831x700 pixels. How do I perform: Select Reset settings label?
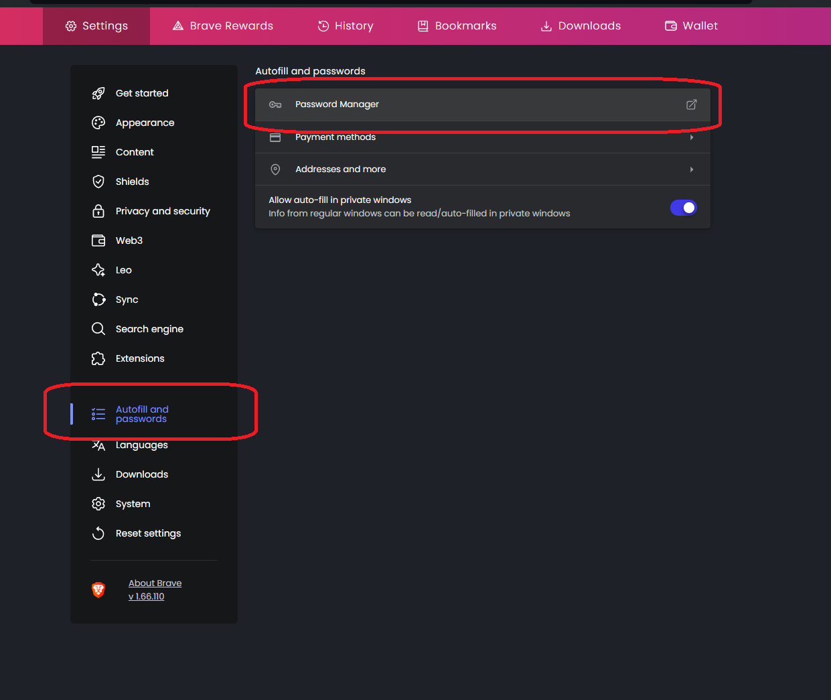148,533
